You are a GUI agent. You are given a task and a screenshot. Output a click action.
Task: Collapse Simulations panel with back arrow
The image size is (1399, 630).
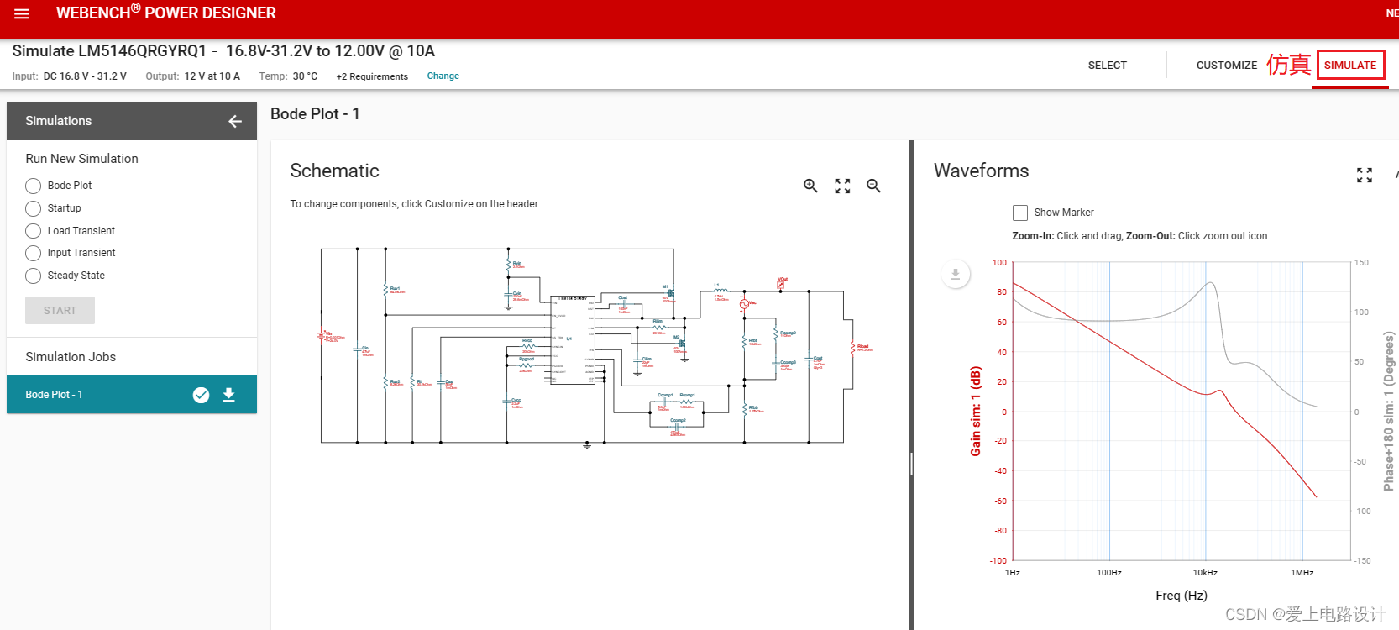tap(235, 122)
